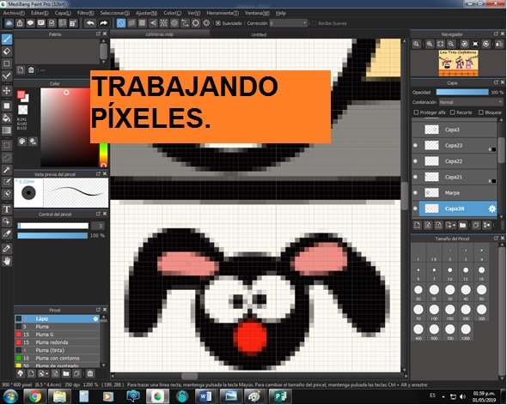Select the Text tool
The width and height of the screenshot is (507, 405).
7,209
